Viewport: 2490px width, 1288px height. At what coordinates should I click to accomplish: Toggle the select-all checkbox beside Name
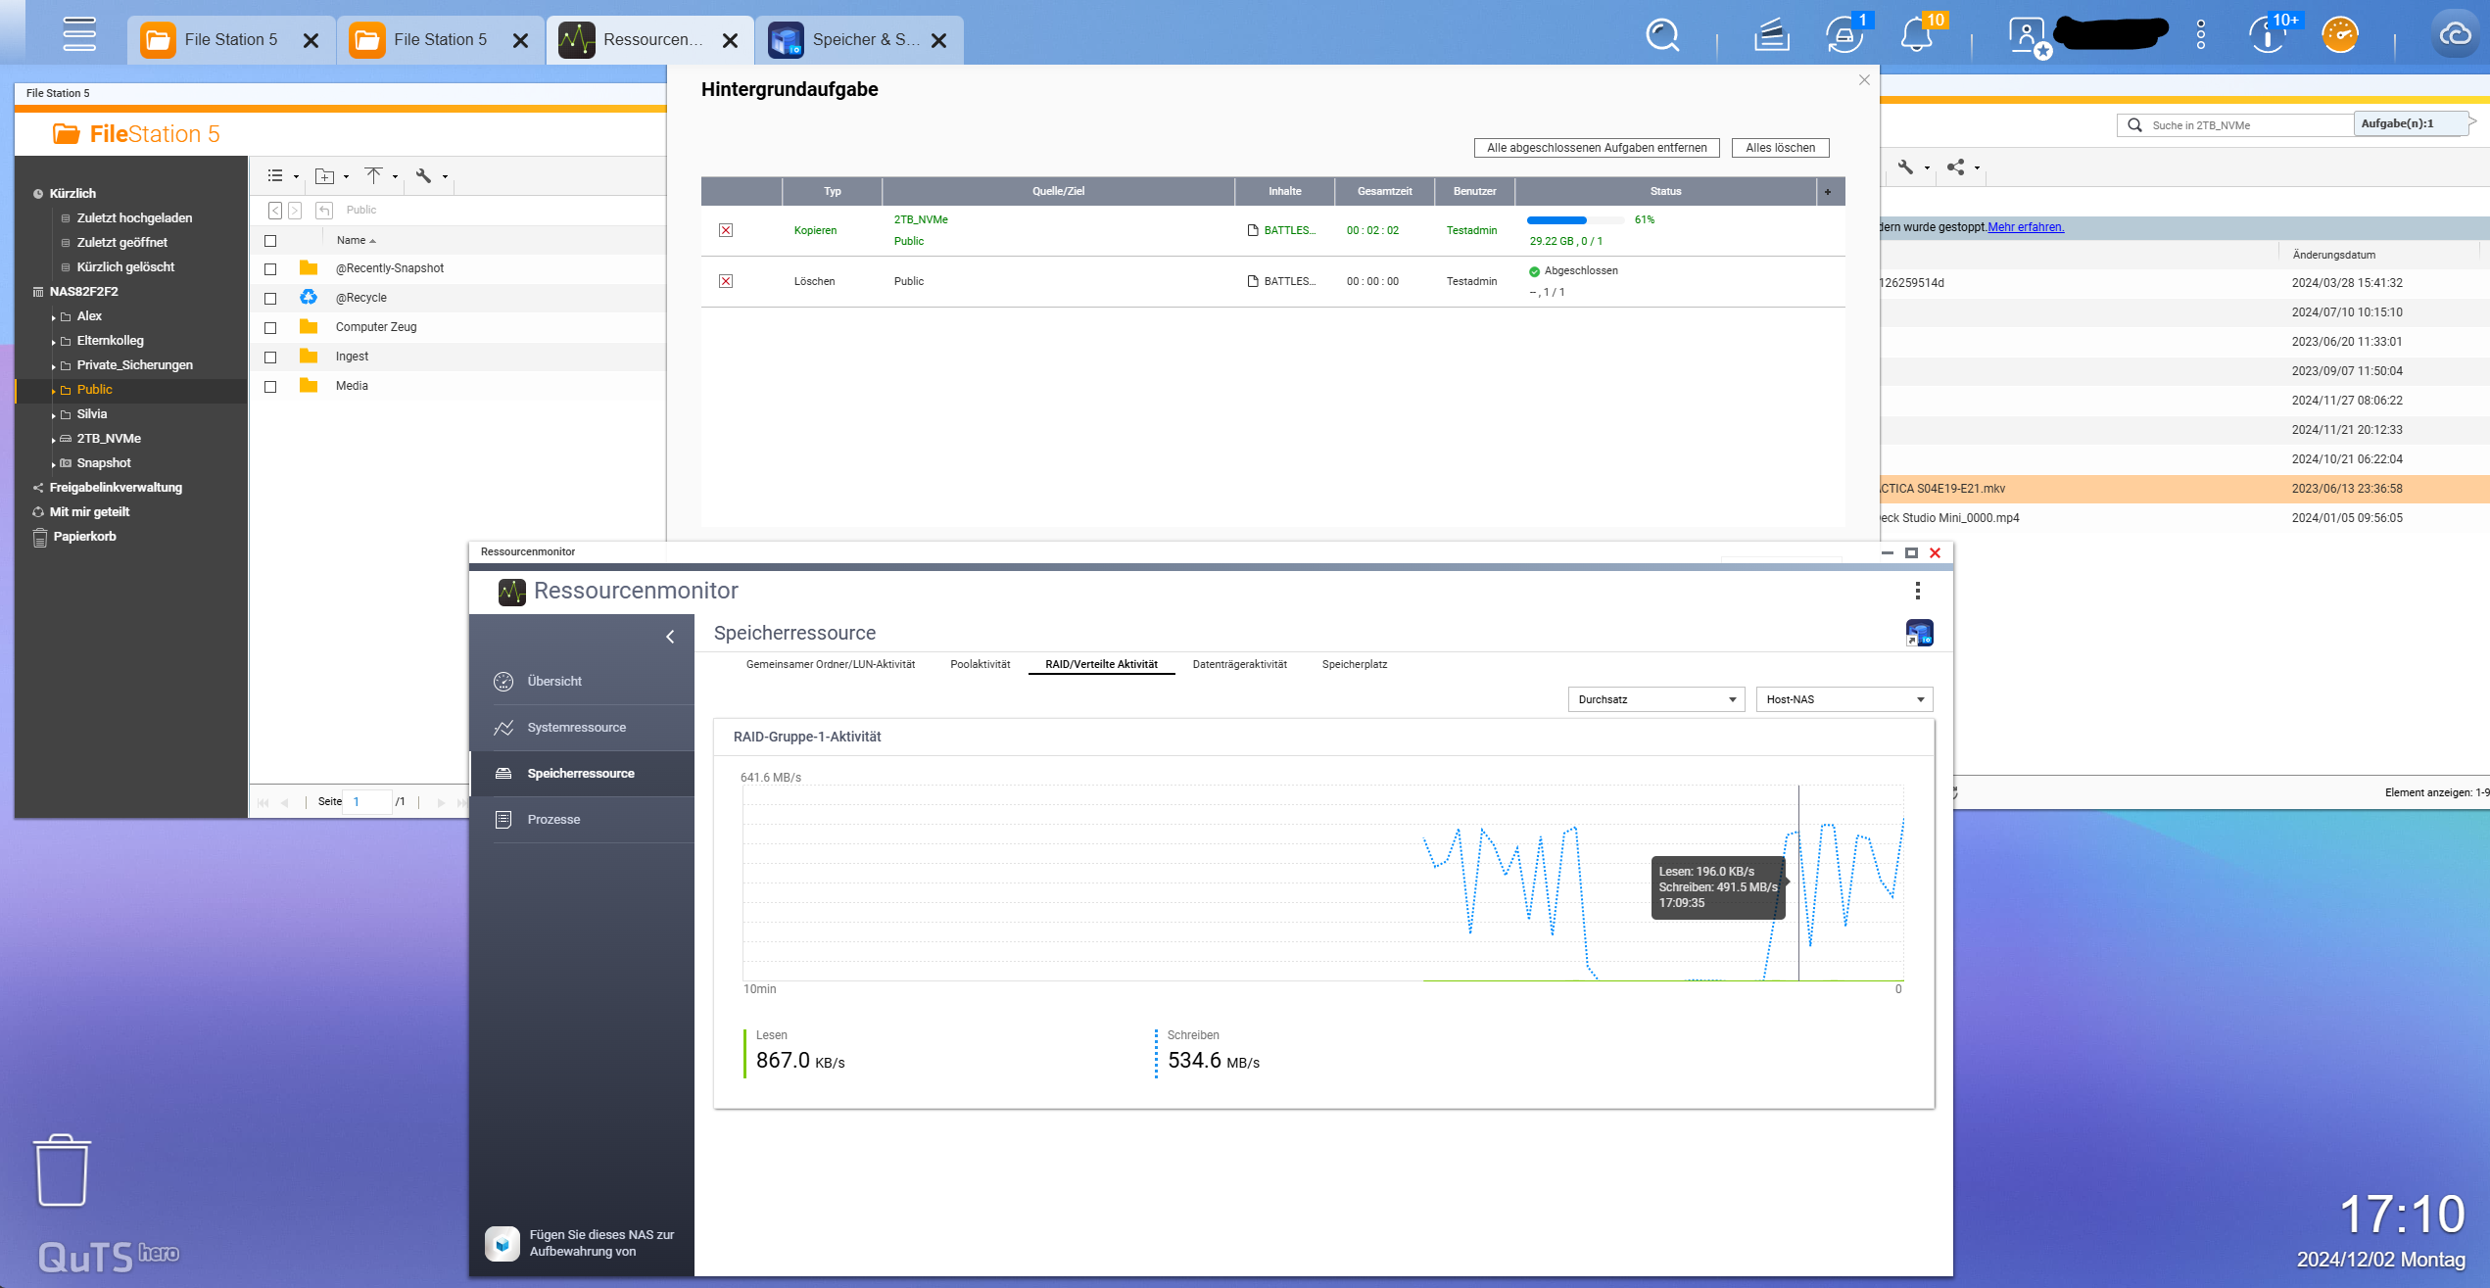271,241
